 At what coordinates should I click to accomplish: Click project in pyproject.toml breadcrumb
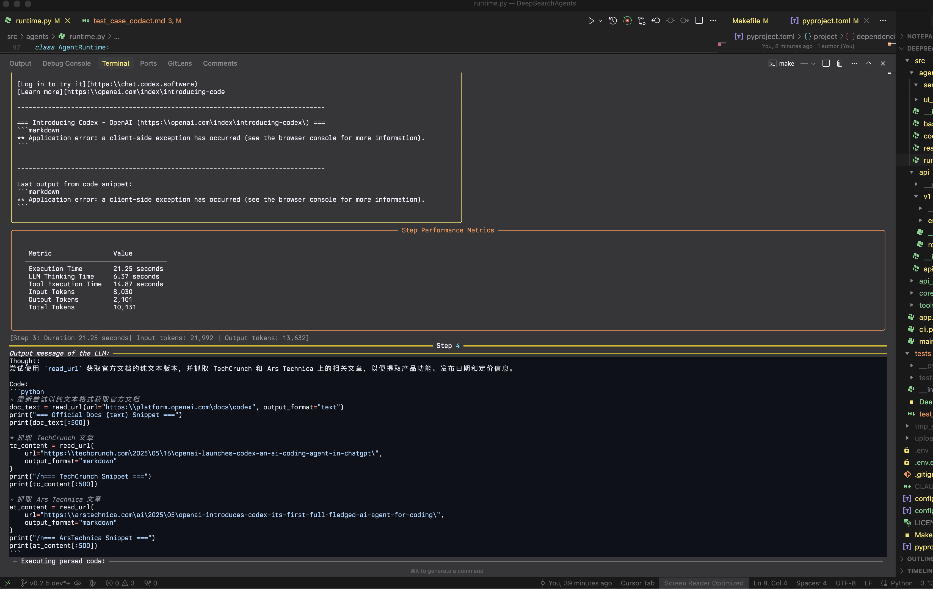click(x=825, y=37)
